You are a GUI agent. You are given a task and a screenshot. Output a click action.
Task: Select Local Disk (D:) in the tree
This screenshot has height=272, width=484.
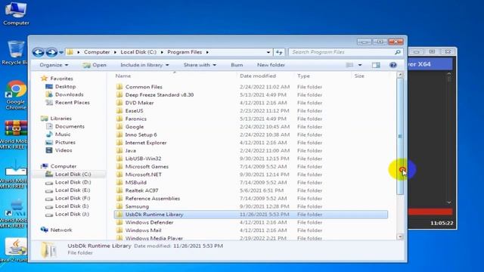pyautogui.click(x=73, y=182)
